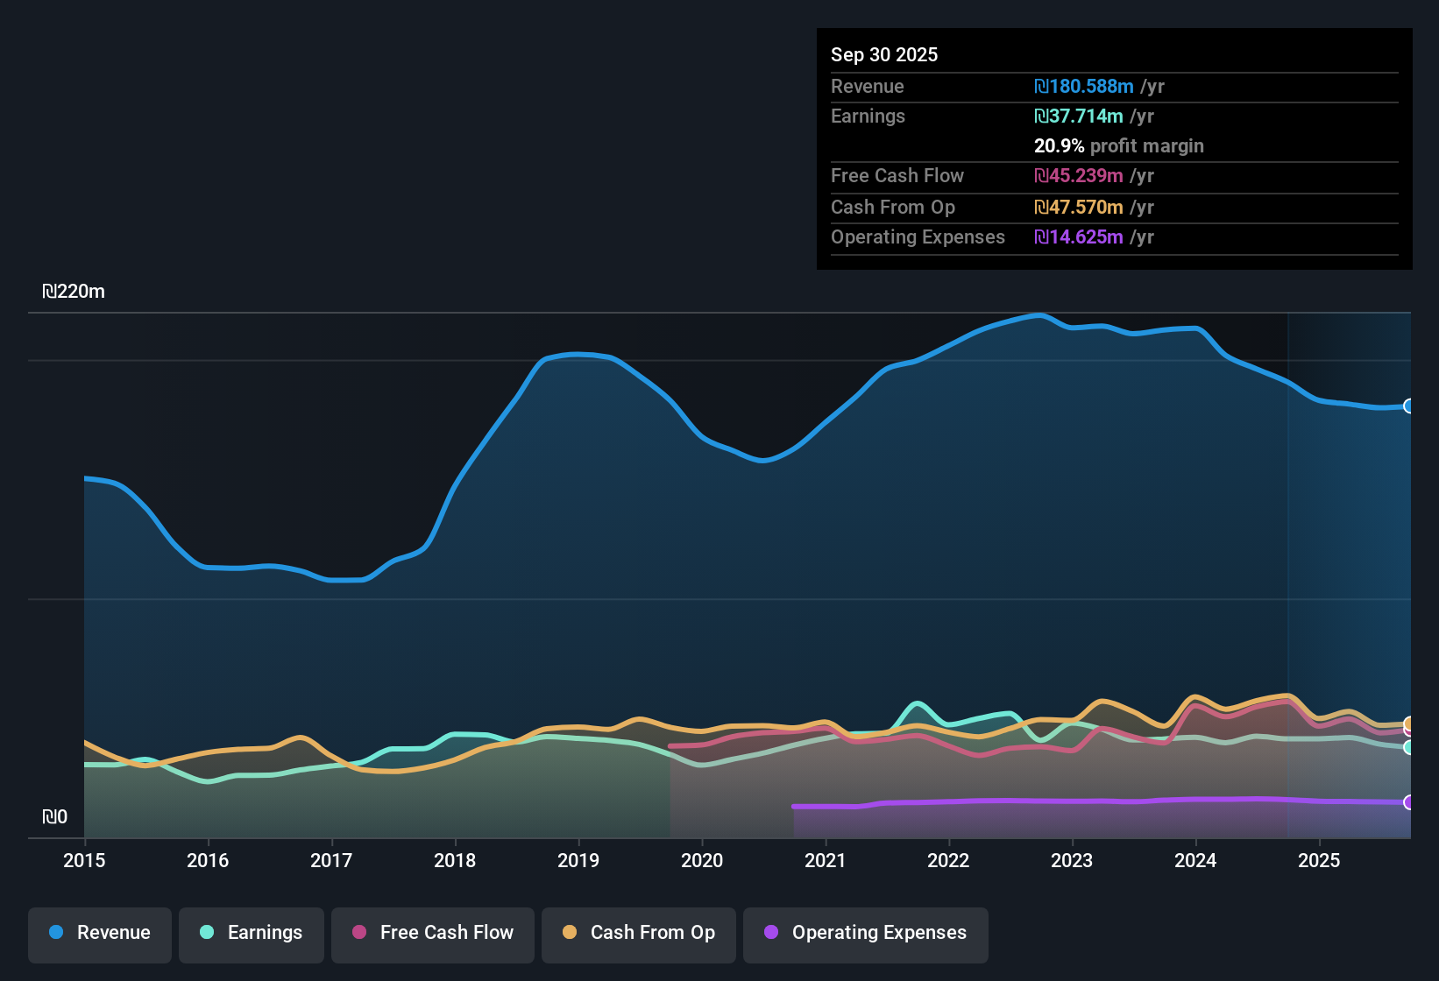Click the Earnings legend dot icon
This screenshot has width=1439, height=981.
point(207,933)
